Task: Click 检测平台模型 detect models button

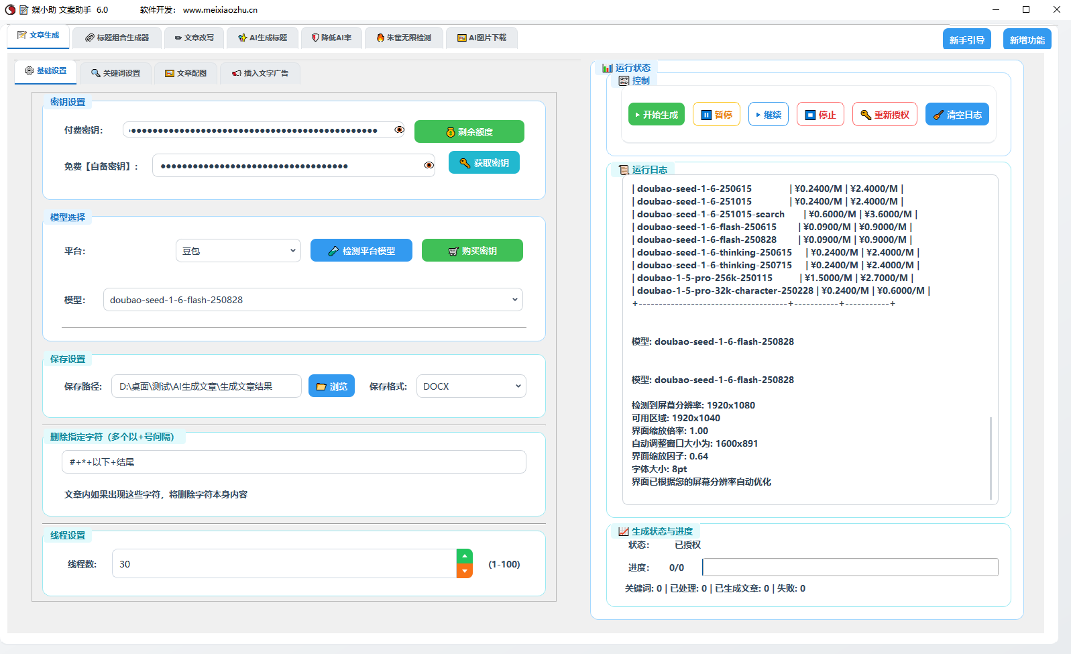Action: pos(361,251)
